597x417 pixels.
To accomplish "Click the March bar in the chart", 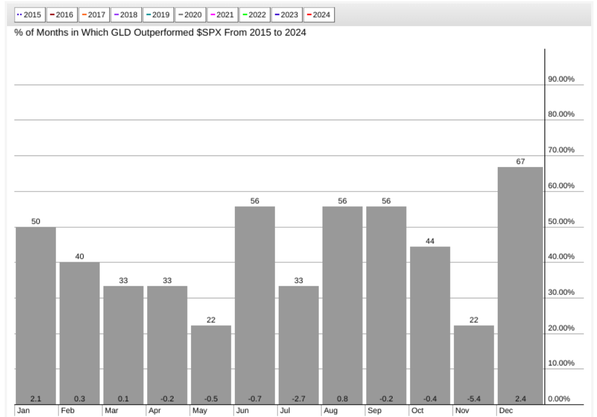I will (x=123, y=345).
